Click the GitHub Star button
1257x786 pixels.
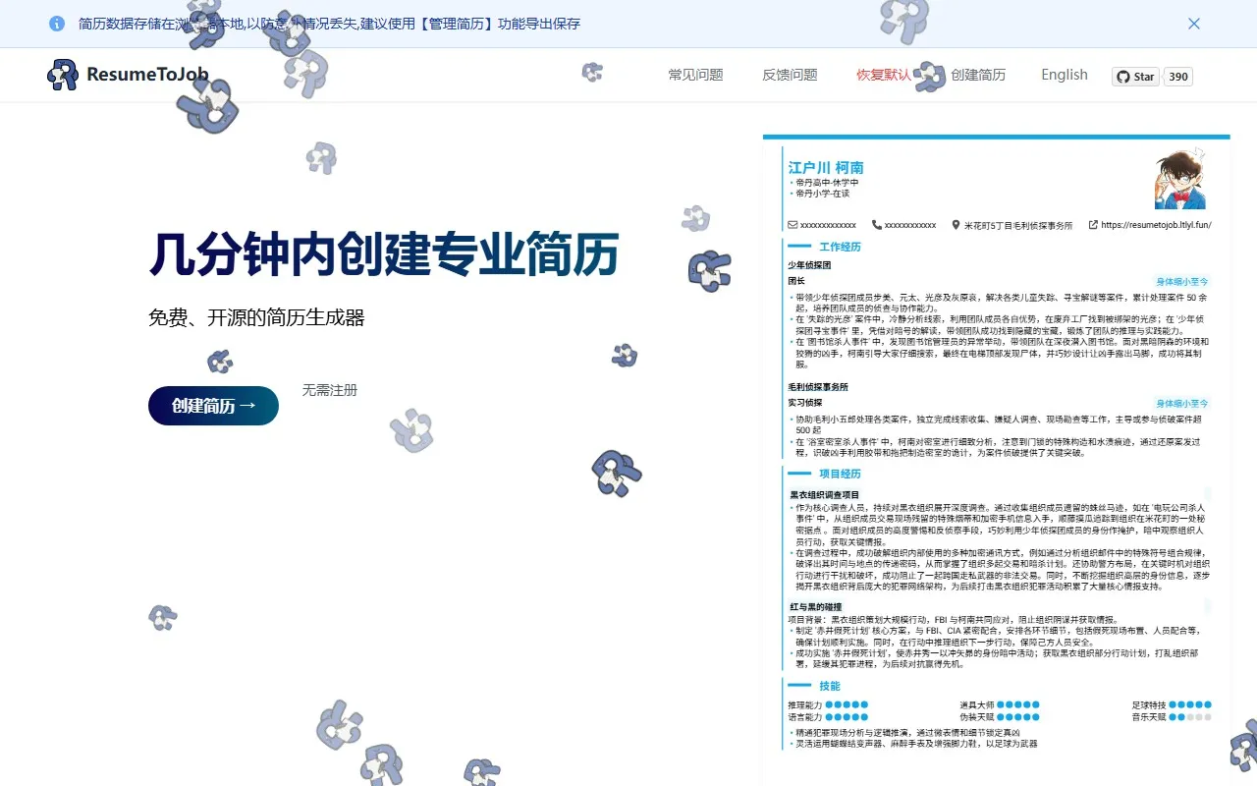point(1135,77)
